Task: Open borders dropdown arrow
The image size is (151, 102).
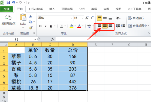Action: coord(65,26)
